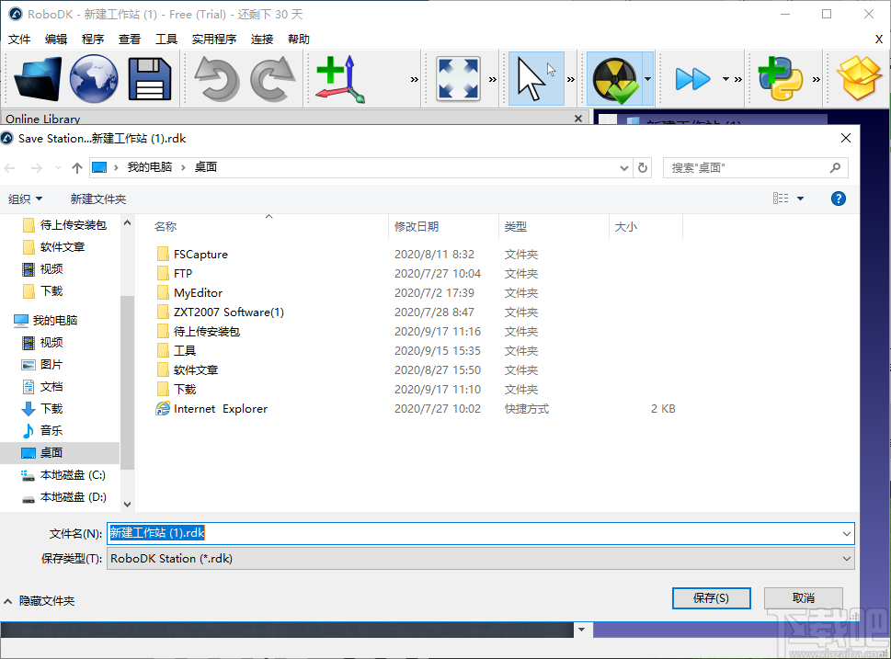The height and width of the screenshot is (659, 891).
Task: Open the 文件 menu
Action: pos(19,40)
